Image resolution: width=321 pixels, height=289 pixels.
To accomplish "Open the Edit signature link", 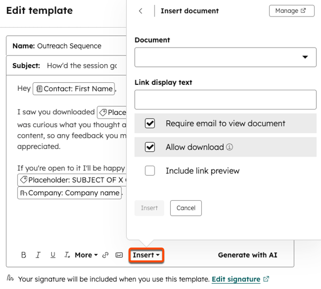I will click(x=236, y=279).
